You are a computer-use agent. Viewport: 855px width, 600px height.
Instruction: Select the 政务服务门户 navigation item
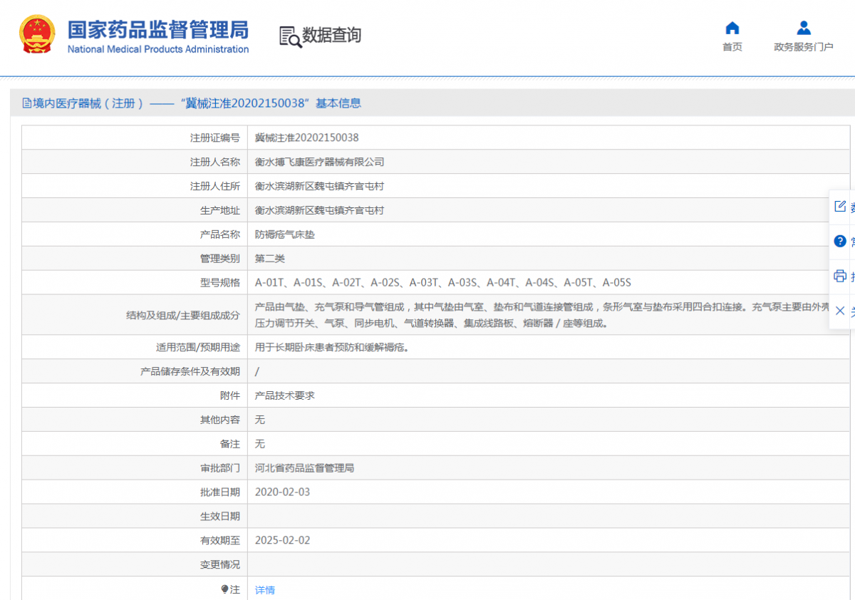click(804, 47)
